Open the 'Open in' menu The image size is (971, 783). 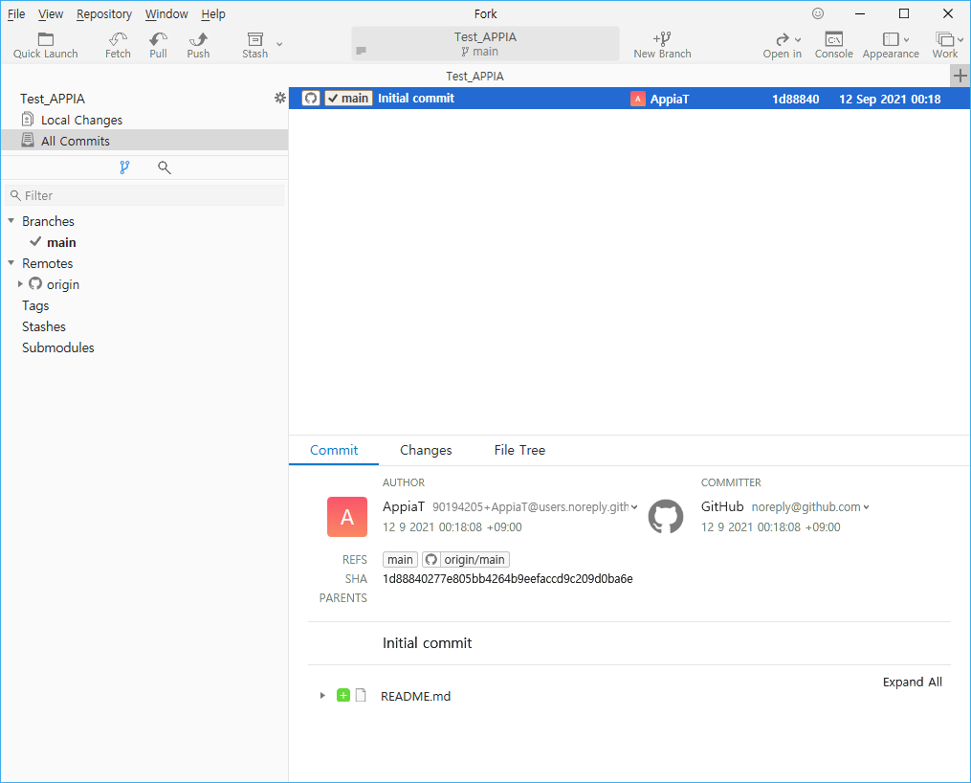(783, 46)
